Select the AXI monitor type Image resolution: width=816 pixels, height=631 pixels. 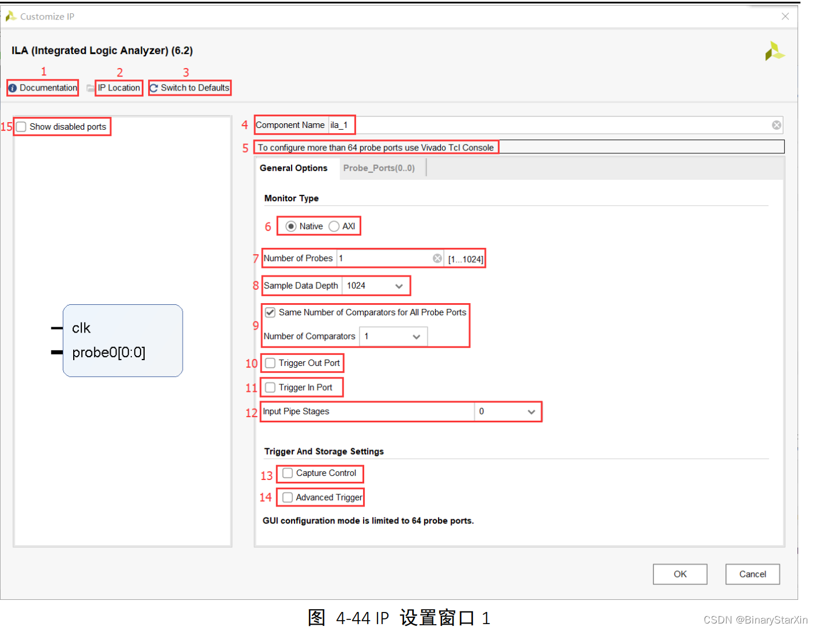click(x=334, y=226)
